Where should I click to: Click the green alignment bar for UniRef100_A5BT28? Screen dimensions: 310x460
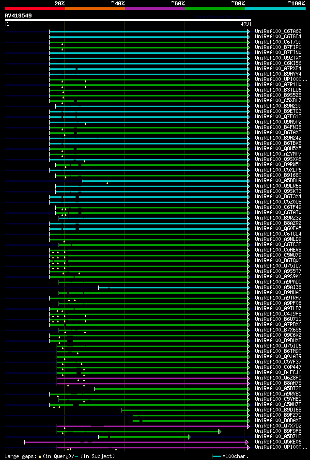(x=171, y=389)
